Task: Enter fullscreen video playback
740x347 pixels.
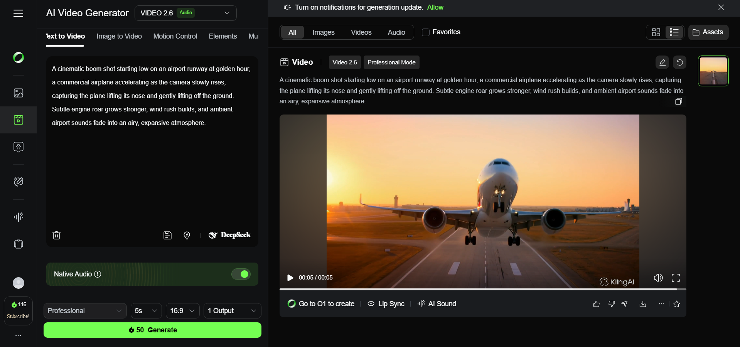Action: [x=676, y=278]
